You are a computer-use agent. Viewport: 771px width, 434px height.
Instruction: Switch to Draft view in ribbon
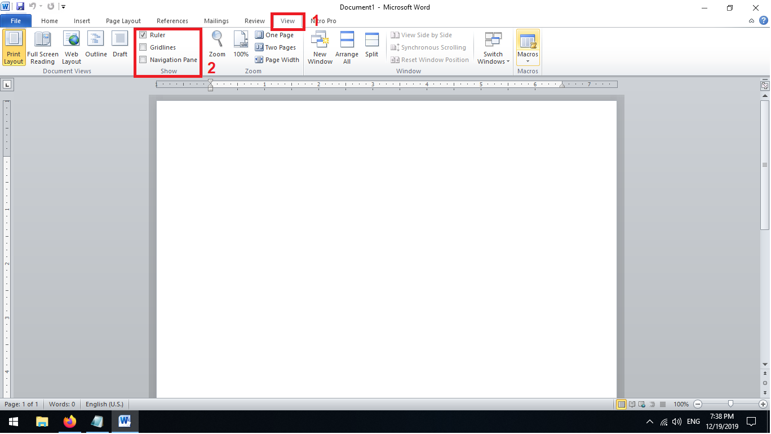[x=120, y=44]
